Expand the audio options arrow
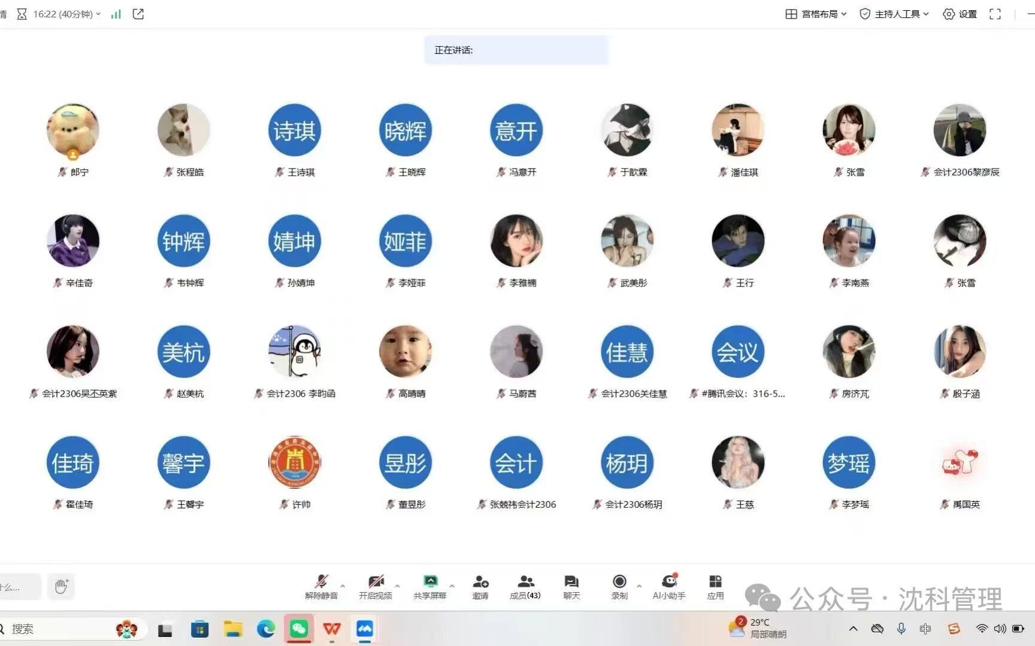The height and width of the screenshot is (646, 1035). [x=343, y=586]
